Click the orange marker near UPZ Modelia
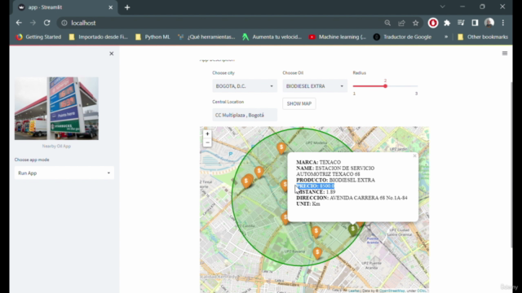 pos(281,148)
